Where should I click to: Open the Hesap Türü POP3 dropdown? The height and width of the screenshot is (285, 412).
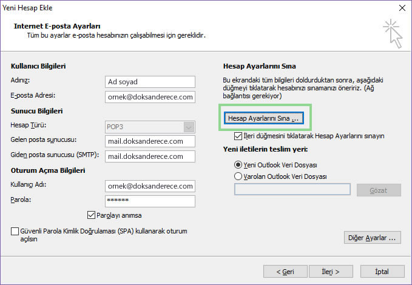click(150, 127)
